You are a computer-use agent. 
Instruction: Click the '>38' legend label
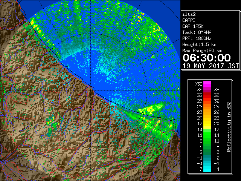(198, 84)
